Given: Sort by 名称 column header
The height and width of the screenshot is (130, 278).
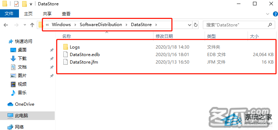Looking at the screenshot, I should point(67,36).
